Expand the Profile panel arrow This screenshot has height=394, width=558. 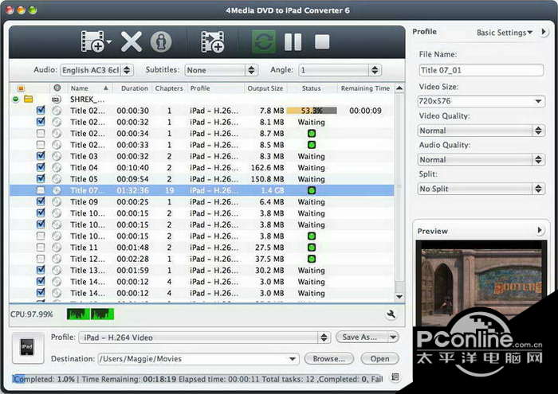point(544,32)
